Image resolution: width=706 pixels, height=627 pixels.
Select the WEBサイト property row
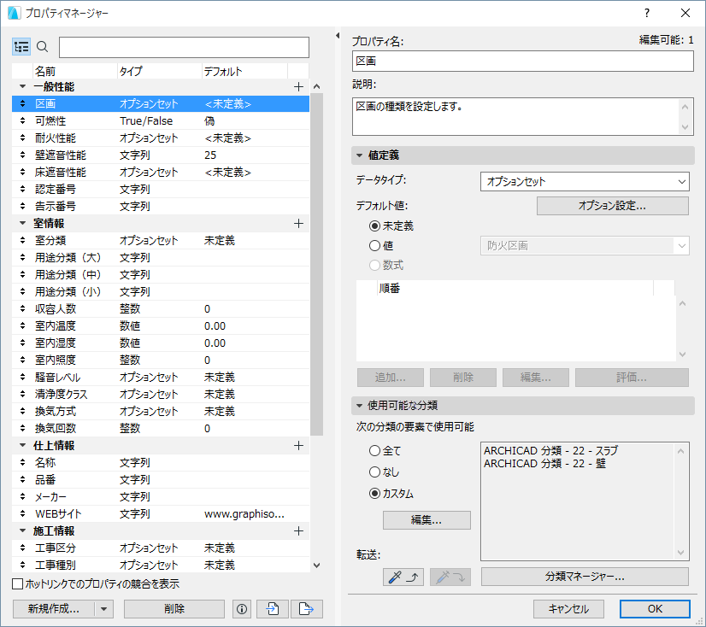pos(161,513)
